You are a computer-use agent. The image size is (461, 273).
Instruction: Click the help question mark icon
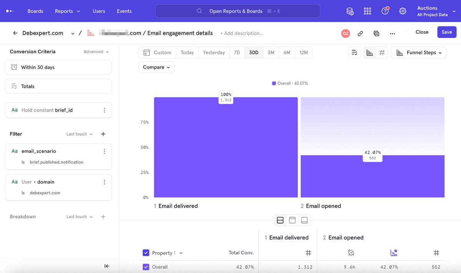pyautogui.click(x=385, y=11)
